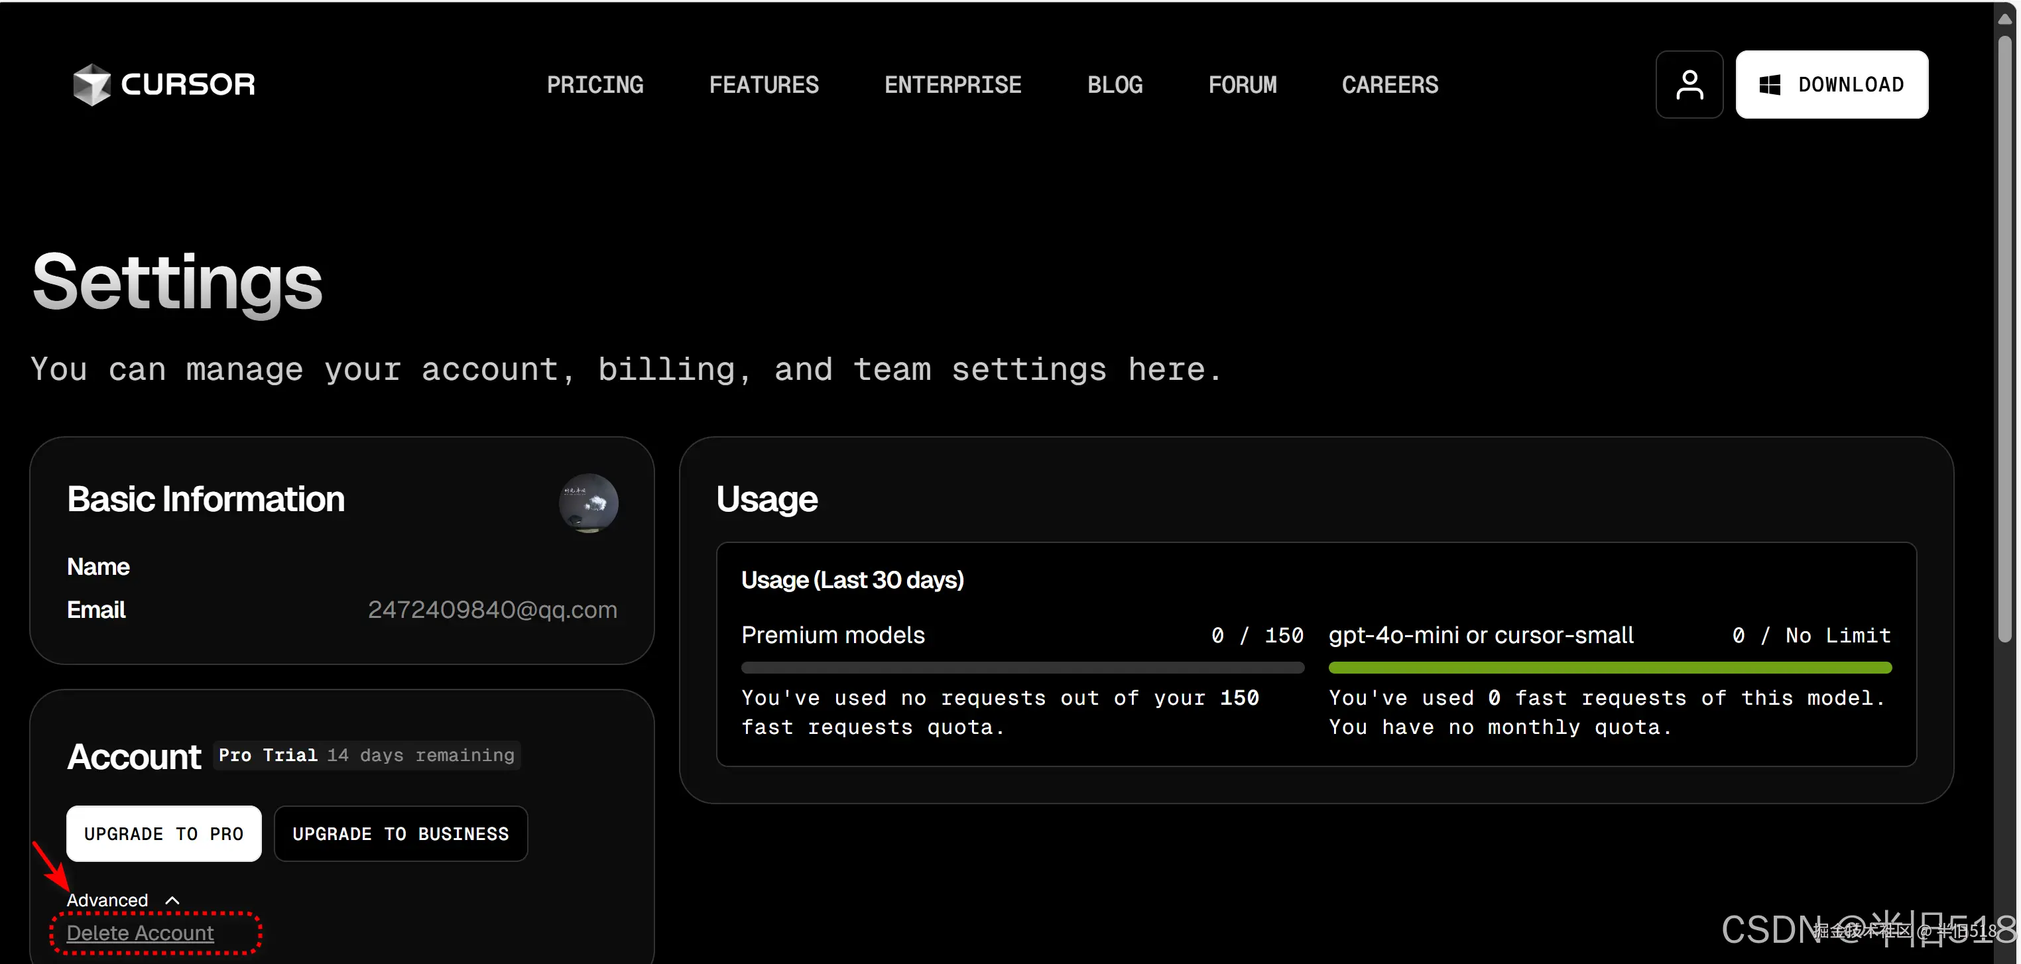Open the Enterprise navigation link

coord(952,85)
